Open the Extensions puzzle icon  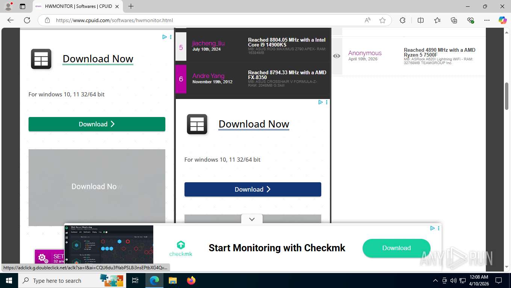pyautogui.click(x=402, y=20)
